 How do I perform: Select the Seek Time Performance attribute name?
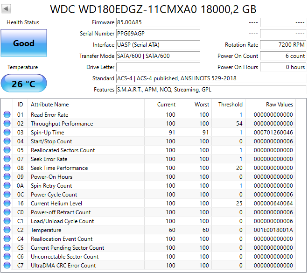pyautogui.click(x=59, y=168)
